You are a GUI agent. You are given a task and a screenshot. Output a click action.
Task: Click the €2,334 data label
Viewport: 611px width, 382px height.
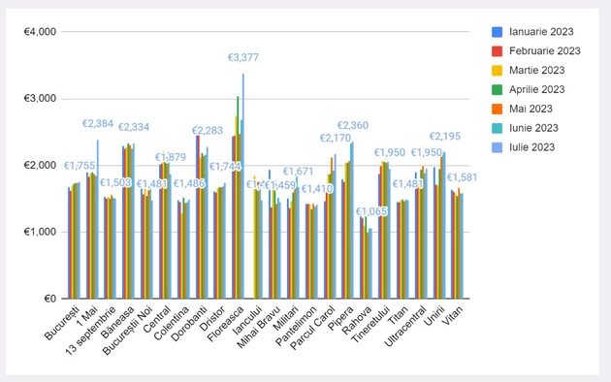pos(134,127)
